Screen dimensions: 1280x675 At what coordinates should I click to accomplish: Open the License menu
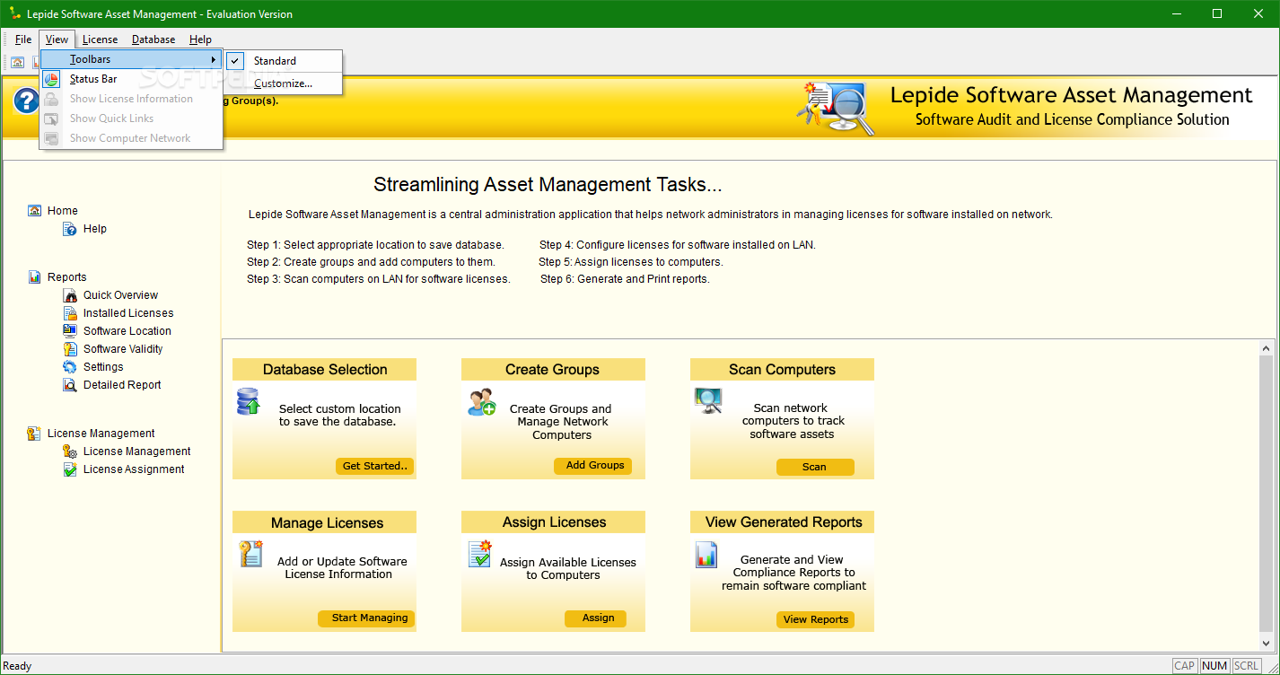coord(100,39)
